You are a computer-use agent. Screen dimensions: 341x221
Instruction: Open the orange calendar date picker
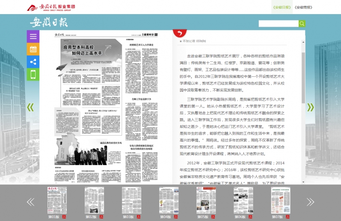33,49
